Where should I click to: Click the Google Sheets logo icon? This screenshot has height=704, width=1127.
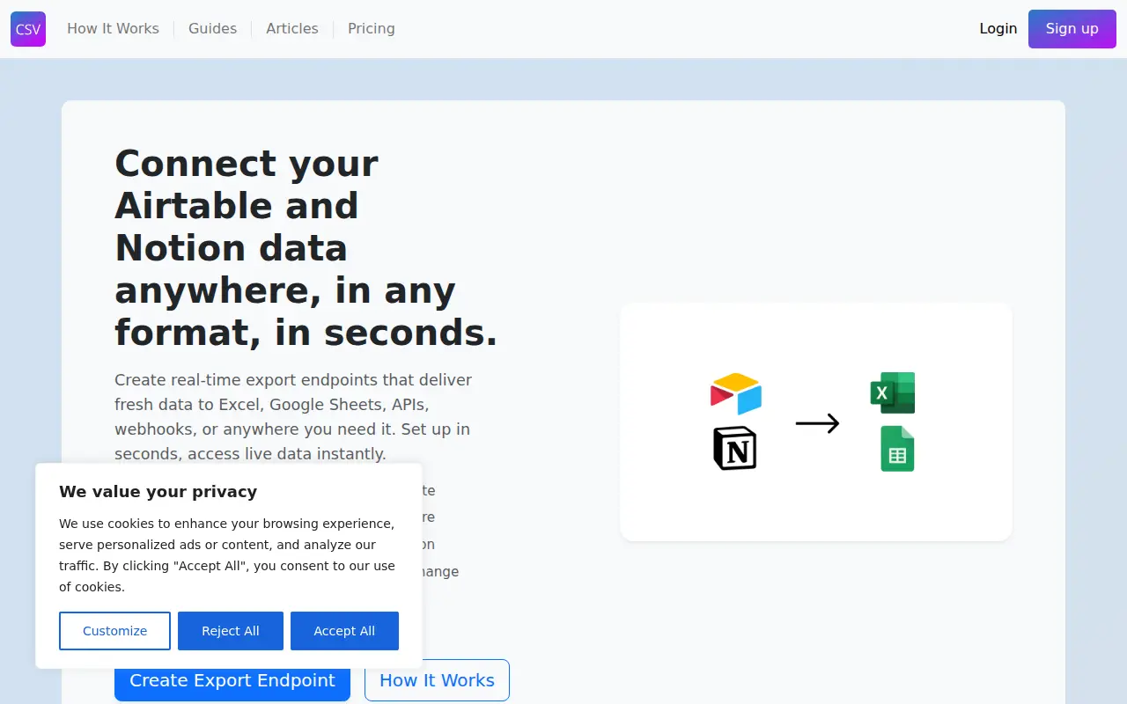(x=897, y=449)
